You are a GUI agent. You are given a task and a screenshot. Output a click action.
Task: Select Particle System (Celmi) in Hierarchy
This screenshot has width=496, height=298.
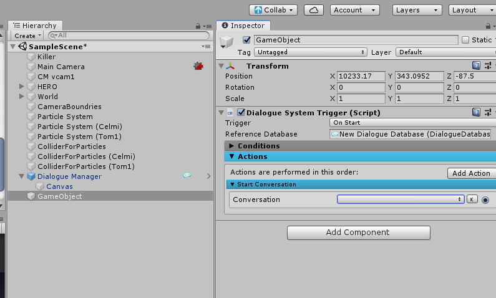[x=80, y=127]
